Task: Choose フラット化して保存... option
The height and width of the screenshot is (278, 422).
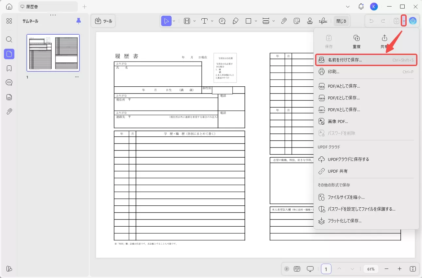Action: 366,221
